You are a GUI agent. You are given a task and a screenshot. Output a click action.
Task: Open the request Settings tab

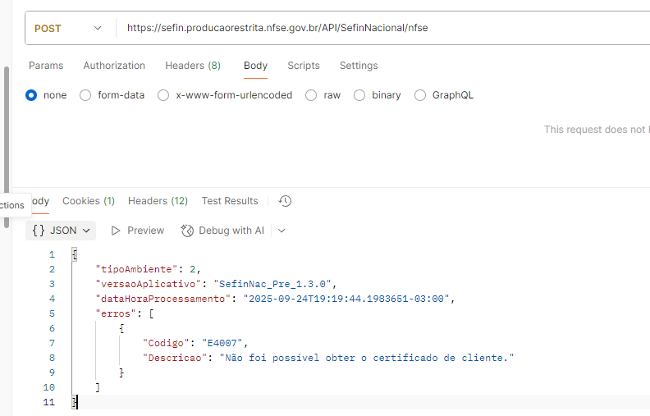(359, 66)
